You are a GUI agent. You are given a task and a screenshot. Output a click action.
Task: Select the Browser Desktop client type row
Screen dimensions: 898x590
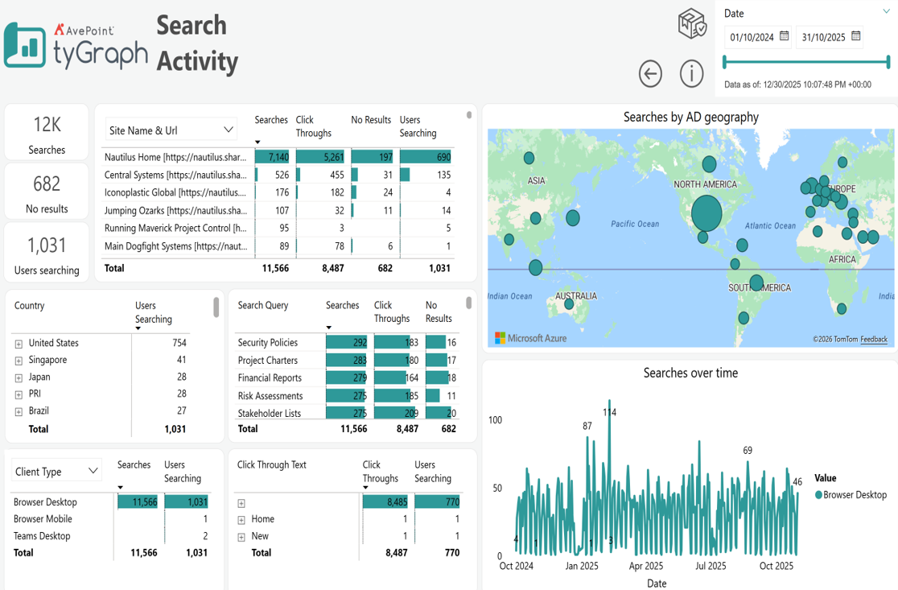[110, 501]
